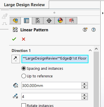Click the number of instances icon

click(x=16, y=96)
